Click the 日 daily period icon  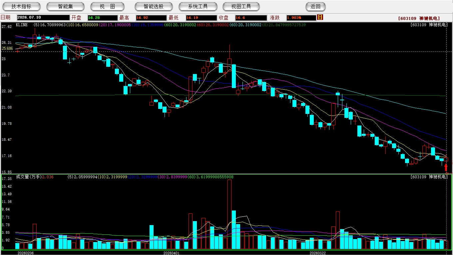(320, 17)
